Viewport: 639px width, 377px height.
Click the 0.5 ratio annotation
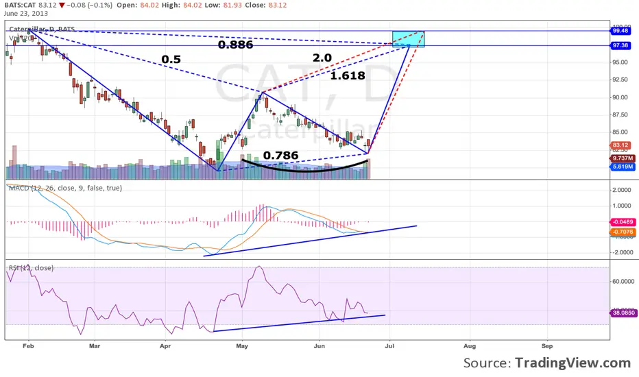coord(171,60)
